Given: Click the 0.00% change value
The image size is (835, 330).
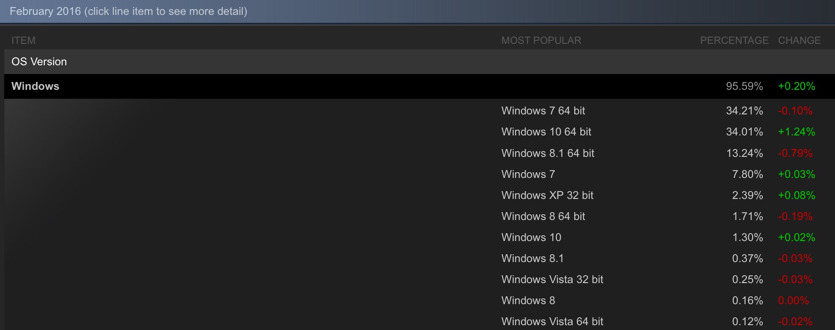Looking at the screenshot, I should click(x=793, y=301).
